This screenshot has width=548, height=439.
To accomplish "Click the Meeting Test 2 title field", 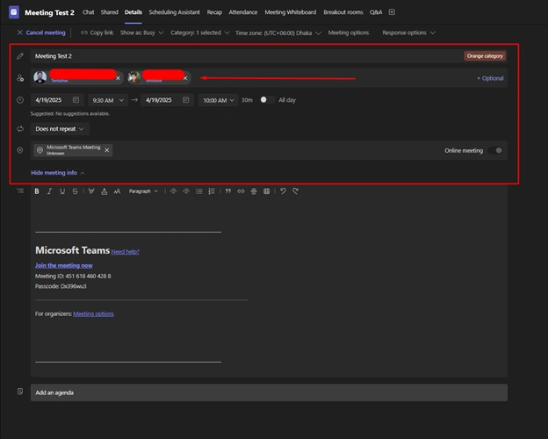I will pos(269,56).
